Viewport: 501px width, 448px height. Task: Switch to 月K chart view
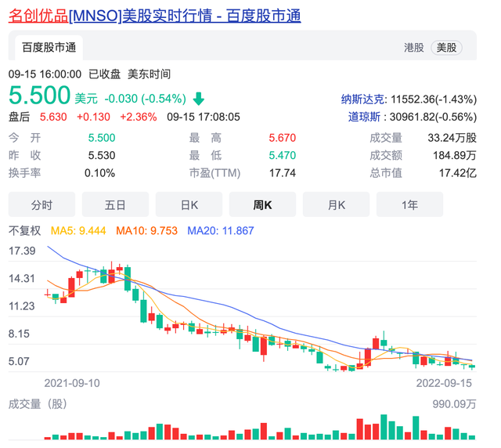coord(336,204)
